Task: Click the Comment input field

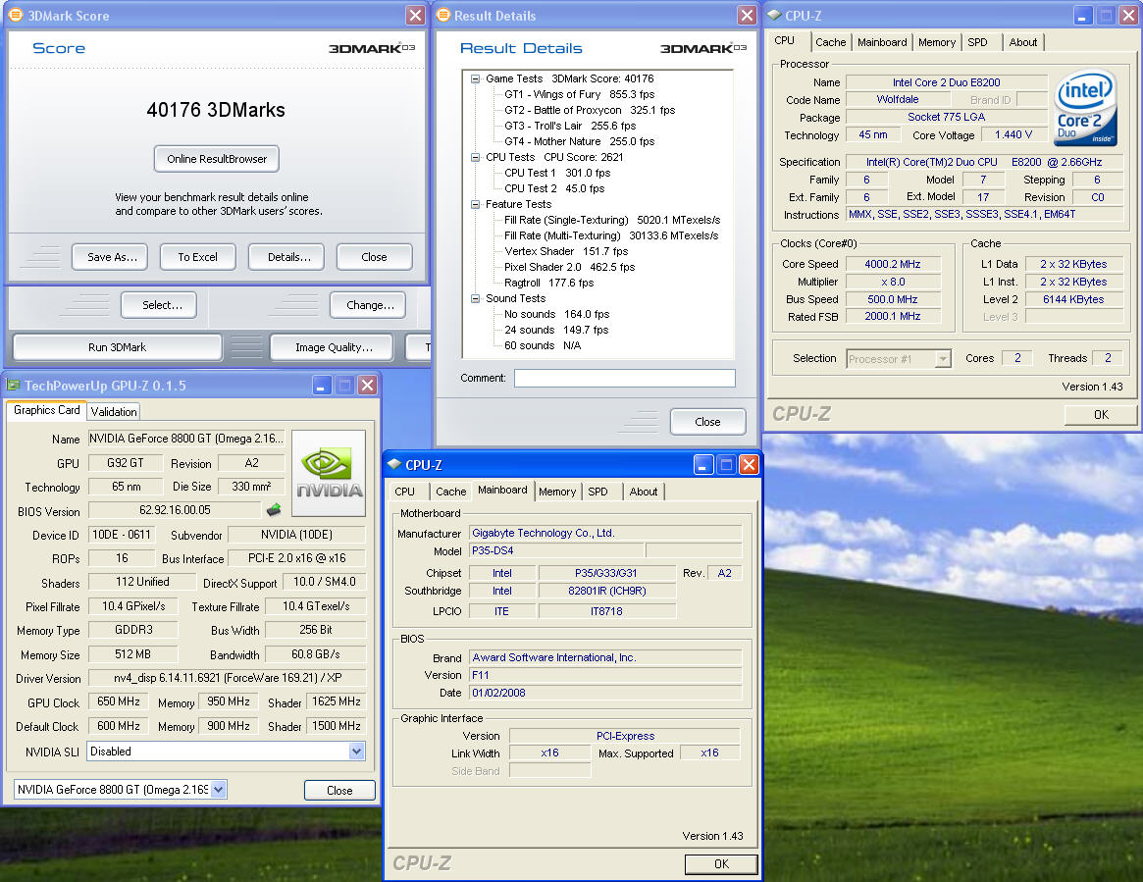Action: [x=625, y=378]
